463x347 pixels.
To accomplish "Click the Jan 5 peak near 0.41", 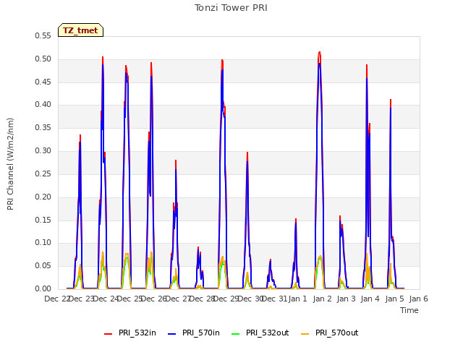I will [x=391, y=100].
